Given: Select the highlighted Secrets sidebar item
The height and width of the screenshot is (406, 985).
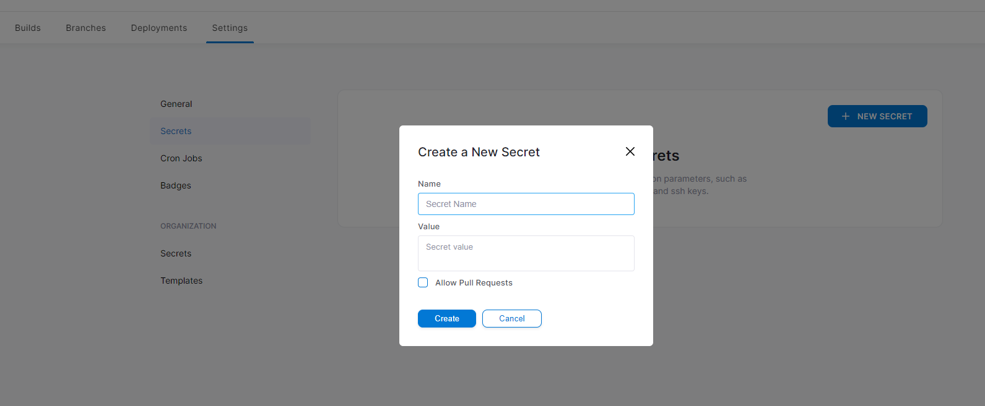Looking at the screenshot, I should (176, 131).
